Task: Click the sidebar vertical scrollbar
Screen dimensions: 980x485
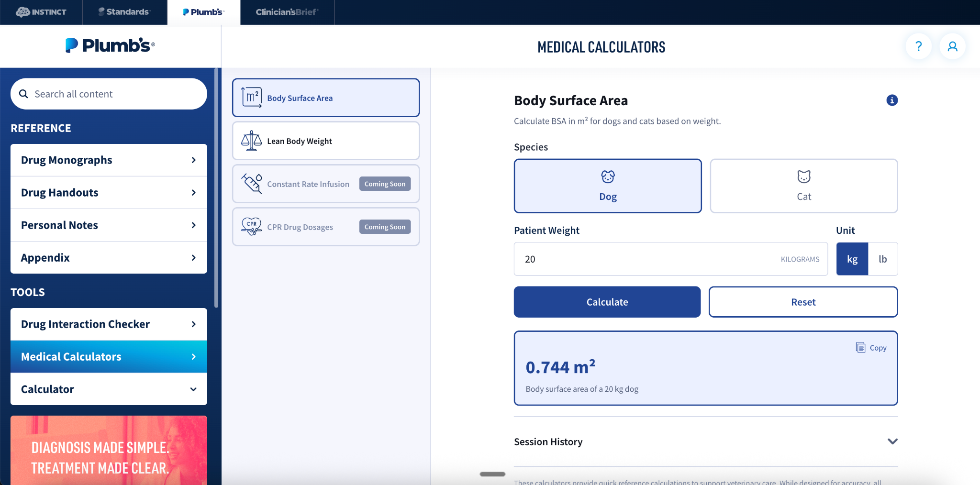Action: pos(216,187)
